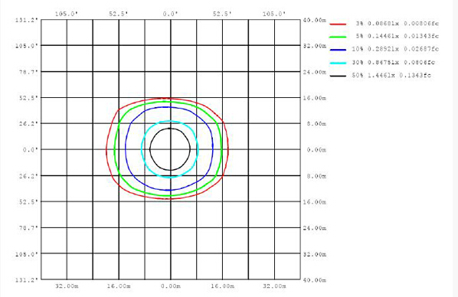Select the black 50% legend line swatch
The image size is (458, 297).
click(x=338, y=76)
